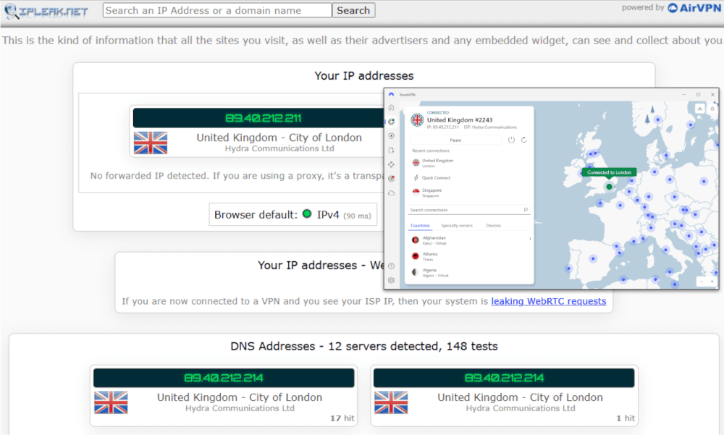Viewport: 724px width, 435px height.
Task: Click the green connected London map marker
Action: (x=609, y=187)
